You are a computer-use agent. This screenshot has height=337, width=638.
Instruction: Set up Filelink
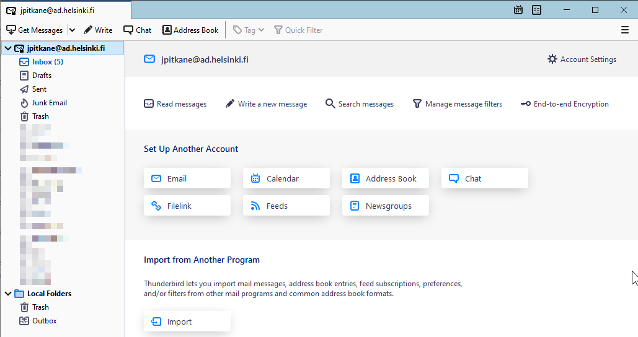tap(187, 206)
